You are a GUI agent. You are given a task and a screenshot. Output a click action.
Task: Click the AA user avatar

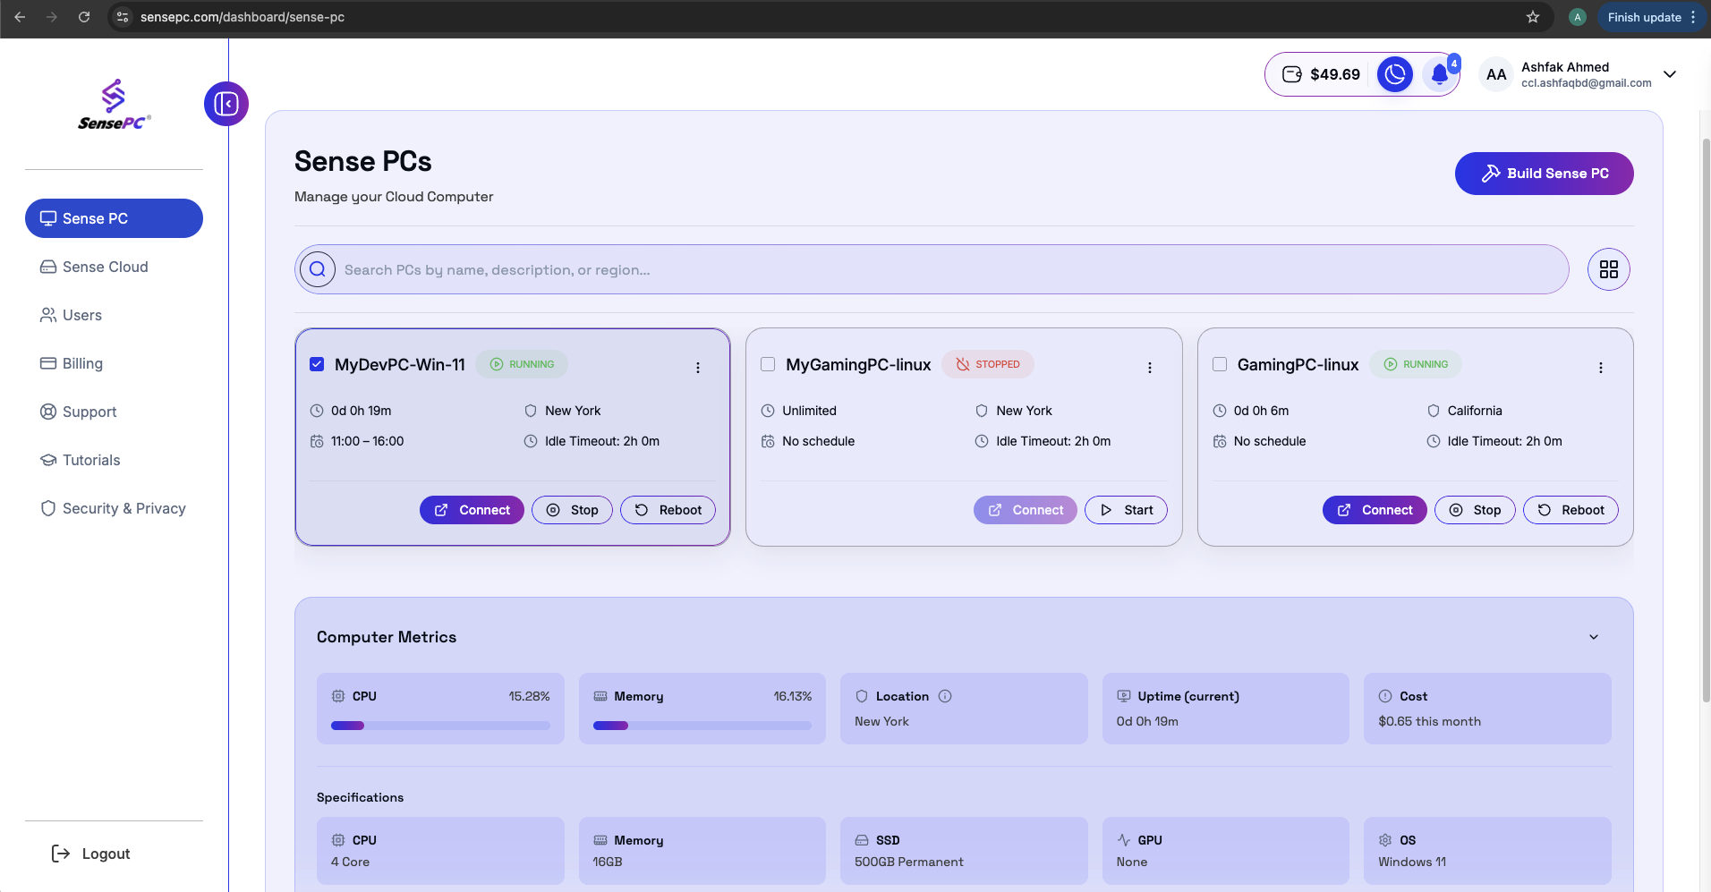click(1496, 74)
